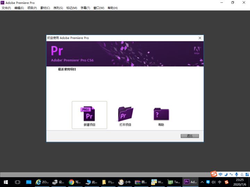Click the user account icon on Sogou toolbar
250x187 pixels.
coord(242,174)
